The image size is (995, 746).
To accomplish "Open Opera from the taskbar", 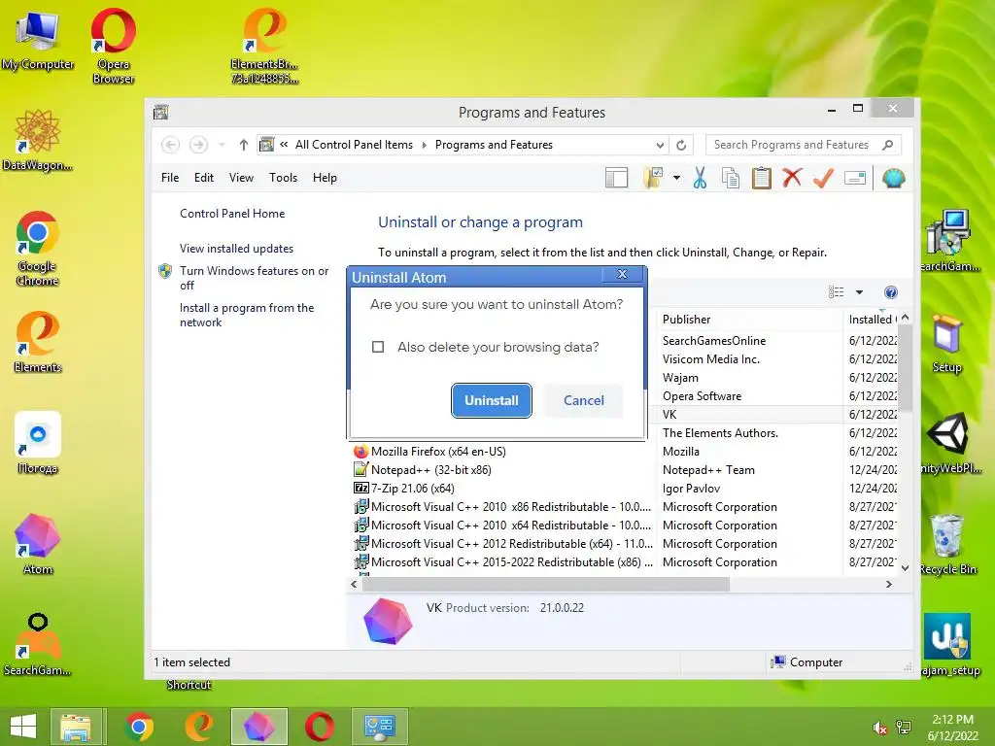I will (x=319, y=727).
